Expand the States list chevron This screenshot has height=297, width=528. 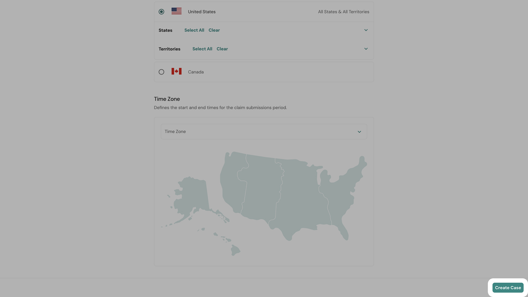pyautogui.click(x=366, y=30)
